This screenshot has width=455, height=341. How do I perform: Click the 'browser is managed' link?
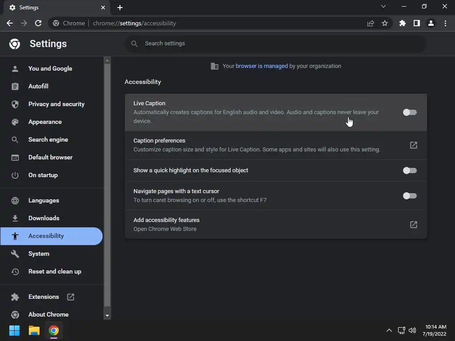pyautogui.click(x=261, y=66)
